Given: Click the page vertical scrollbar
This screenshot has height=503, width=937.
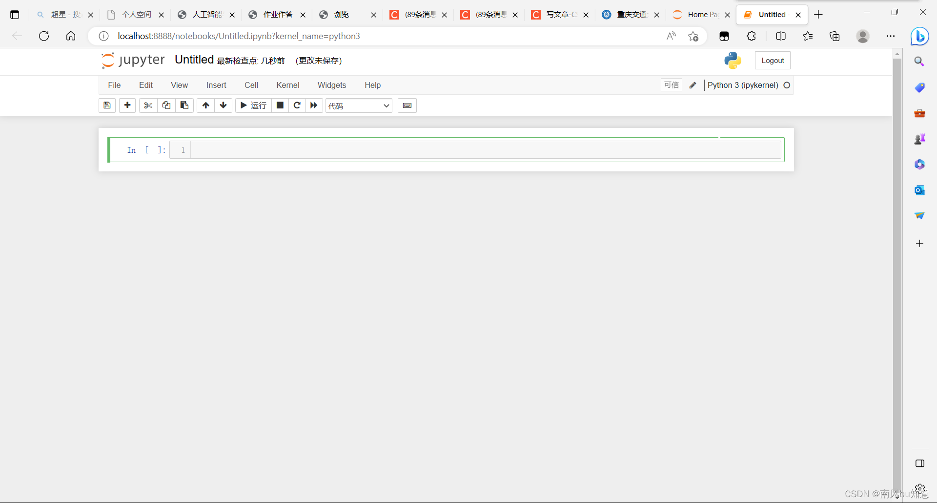Looking at the screenshot, I should [897, 273].
